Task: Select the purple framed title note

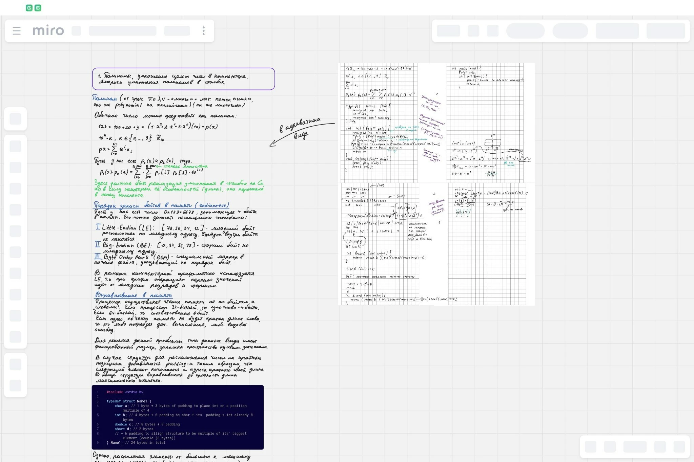Action: coord(183,79)
